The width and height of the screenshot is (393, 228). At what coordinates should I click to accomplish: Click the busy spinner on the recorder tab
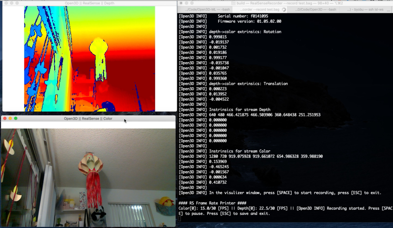(284, 9)
